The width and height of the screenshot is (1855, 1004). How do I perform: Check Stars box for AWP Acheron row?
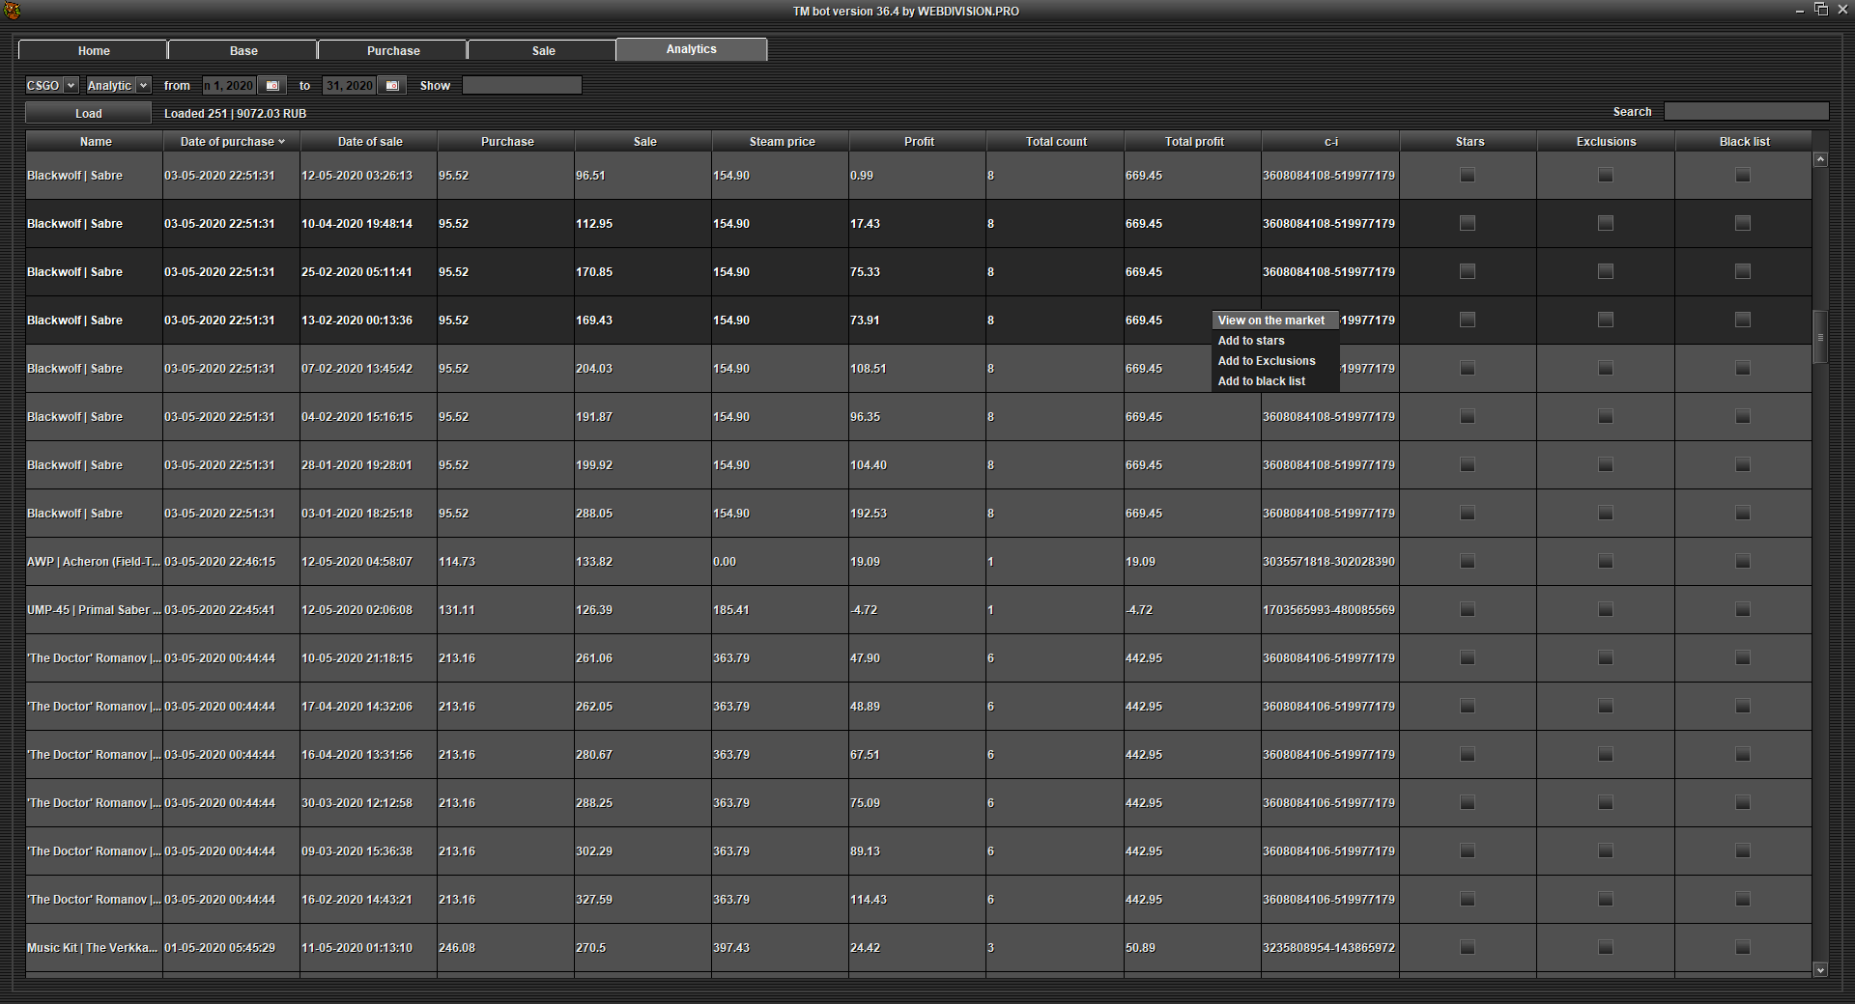point(1468,561)
